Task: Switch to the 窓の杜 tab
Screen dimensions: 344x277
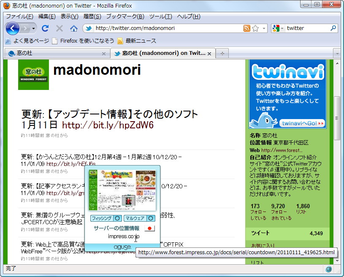Action: pos(57,53)
